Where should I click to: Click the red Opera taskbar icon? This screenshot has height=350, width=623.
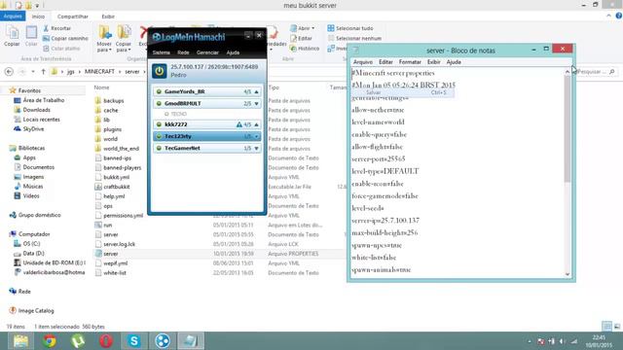pyautogui.click(x=106, y=341)
